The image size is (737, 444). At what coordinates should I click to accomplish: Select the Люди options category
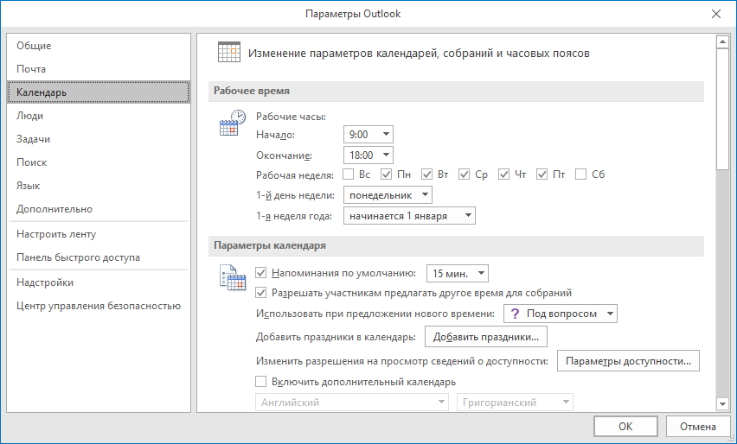point(99,116)
